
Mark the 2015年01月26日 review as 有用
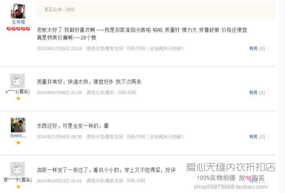pos(253,48)
